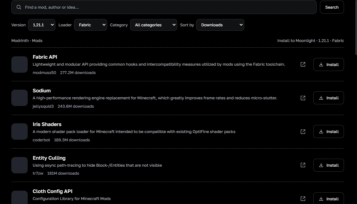
Task: Open Iris Shaders external link icon
Action: (x=303, y=132)
